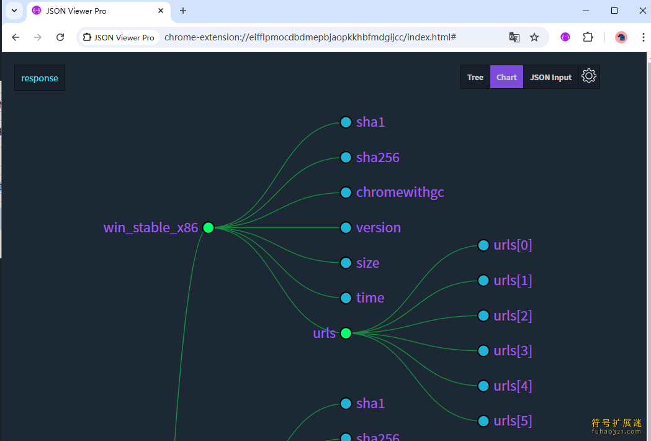
Task: Click the urls[2] node circle
Action: 483,316
